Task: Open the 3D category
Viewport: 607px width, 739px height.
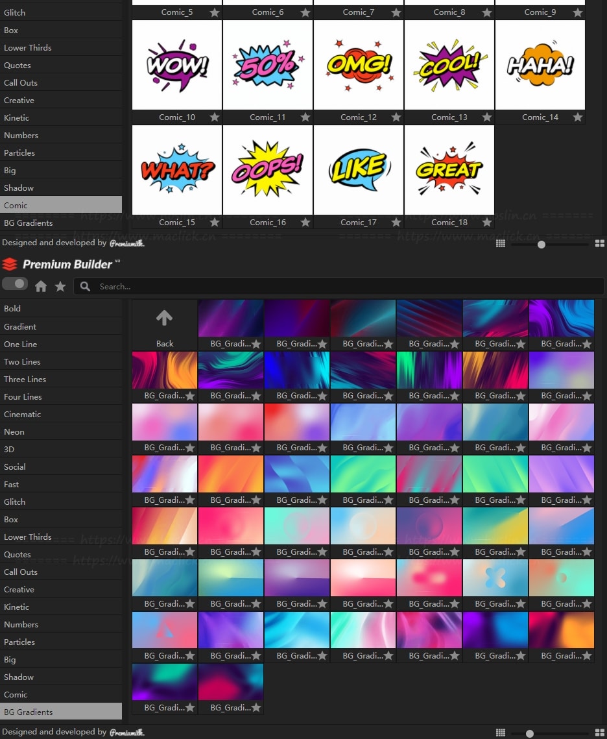Action: click(61, 449)
